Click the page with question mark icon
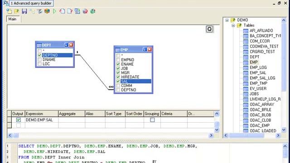The height and width of the screenshot is (163, 290). click(x=70, y=11)
